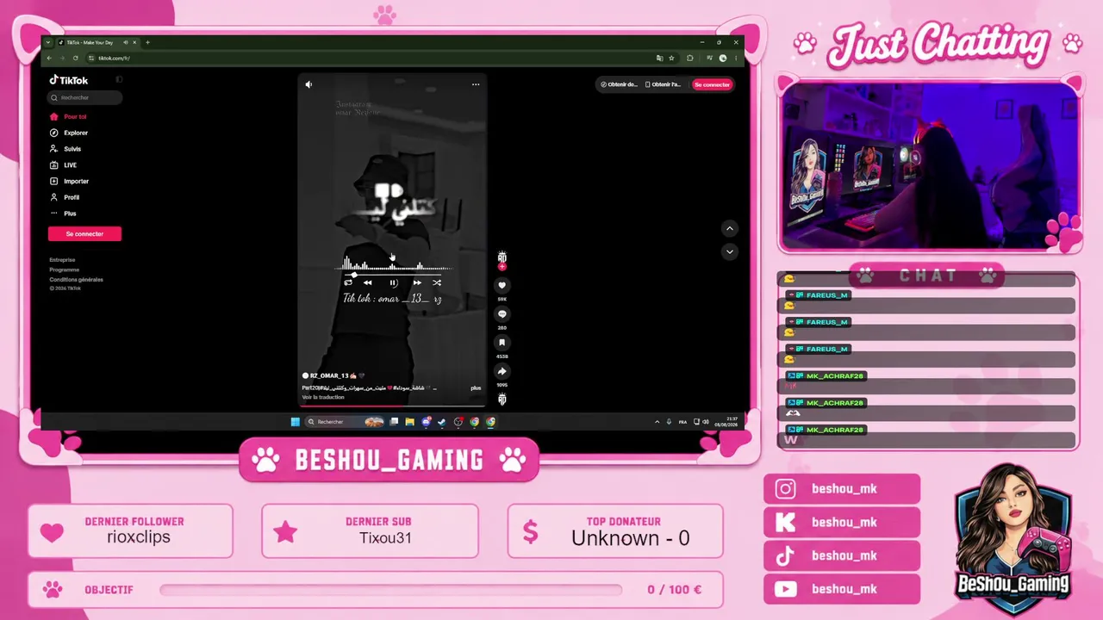This screenshot has height=620, width=1103.
Task: Open the Entreprise footer link
Action: [62, 260]
